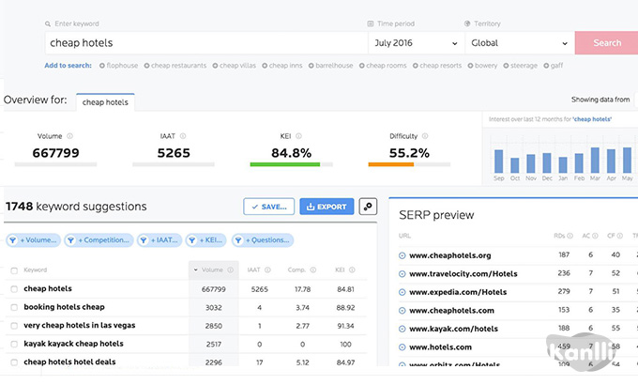Open the + KEI filter

[205, 240]
